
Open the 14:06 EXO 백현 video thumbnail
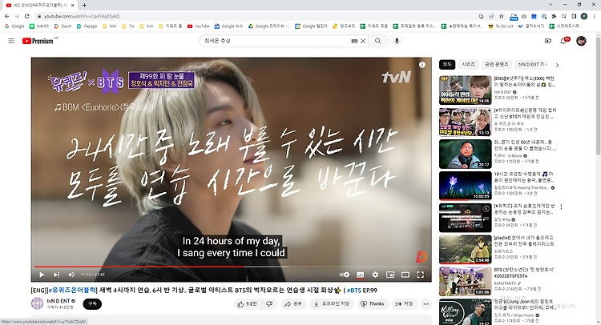(x=466, y=90)
